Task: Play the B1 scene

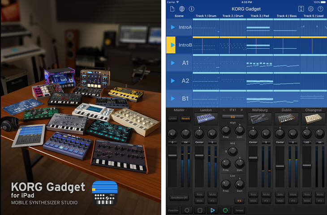Action: 172,99
